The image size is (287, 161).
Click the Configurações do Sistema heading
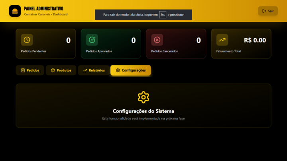pos(143,111)
